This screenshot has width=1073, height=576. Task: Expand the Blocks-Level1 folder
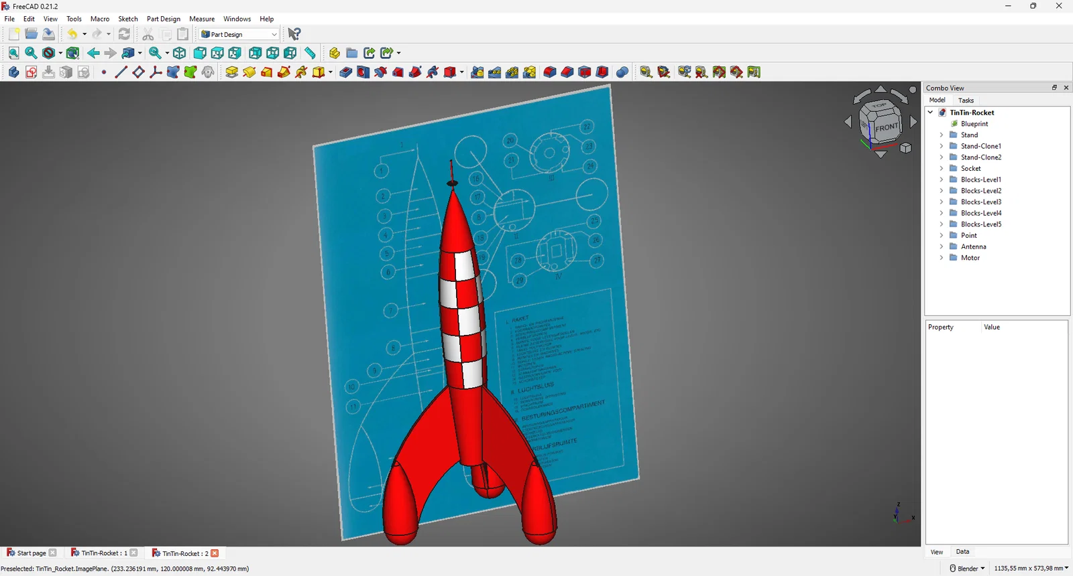pos(941,179)
